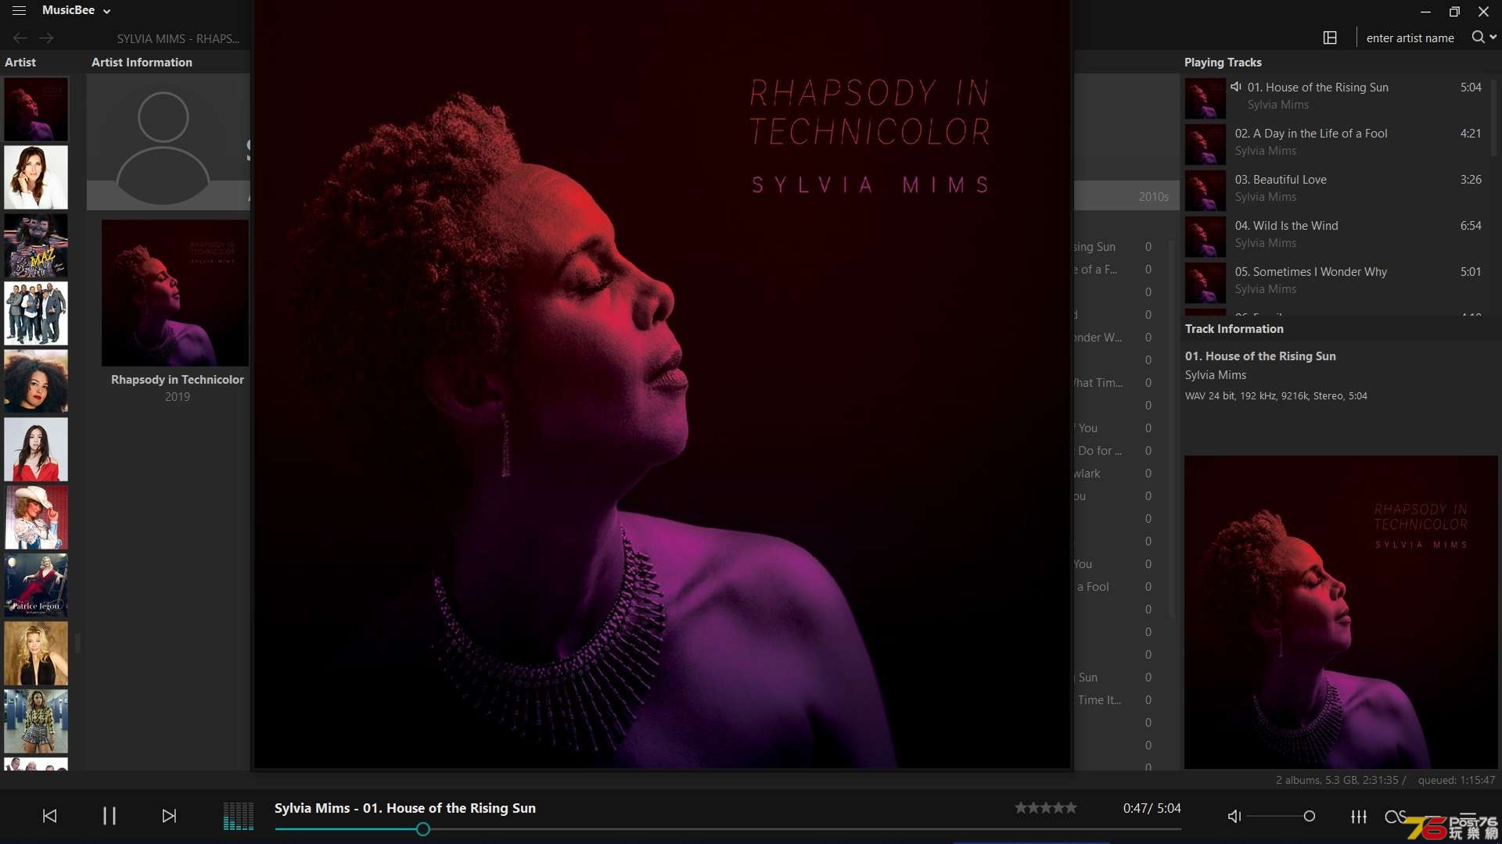This screenshot has width=1502, height=844.
Task: Click the track information album artwork
Action: click(x=1340, y=612)
